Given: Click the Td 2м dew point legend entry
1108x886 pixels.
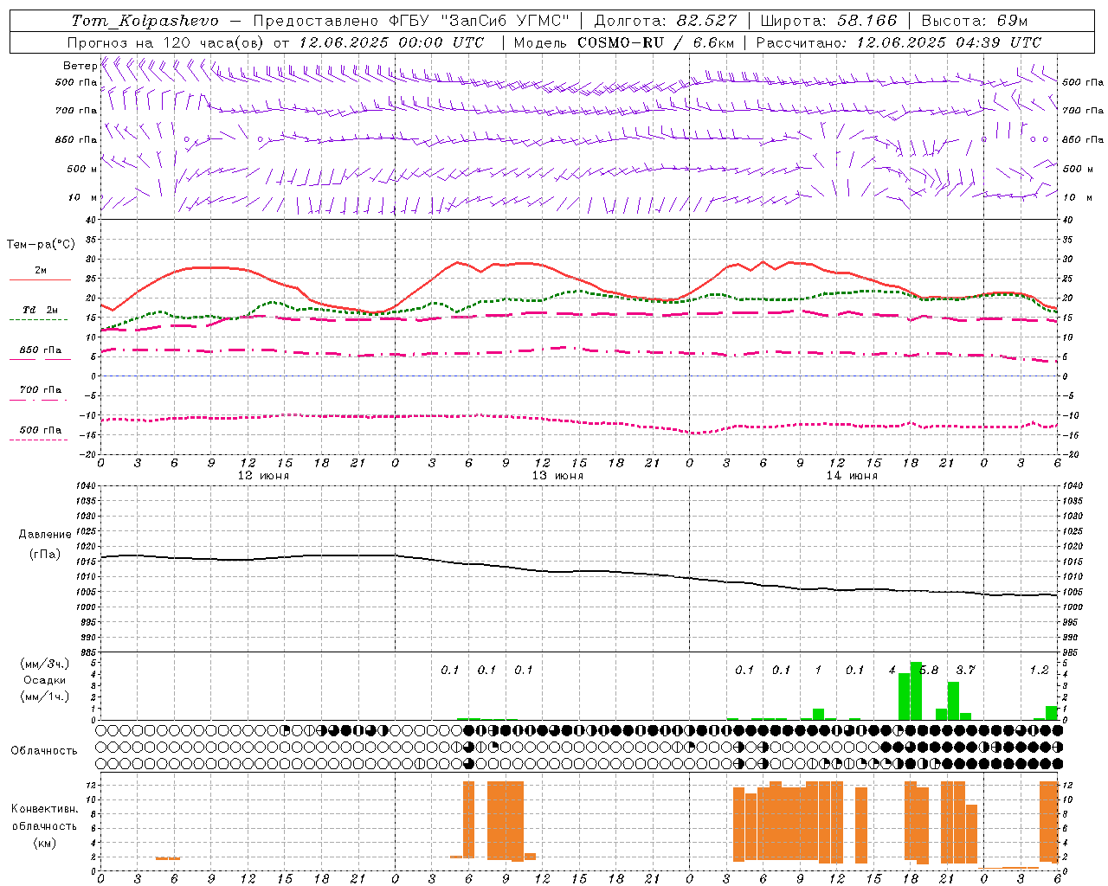Looking at the screenshot, I should pyautogui.click(x=41, y=310).
